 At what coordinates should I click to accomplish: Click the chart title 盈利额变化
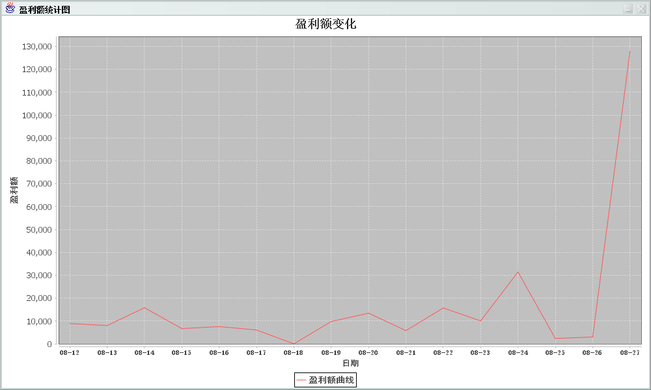pyautogui.click(x=326, y=24)
